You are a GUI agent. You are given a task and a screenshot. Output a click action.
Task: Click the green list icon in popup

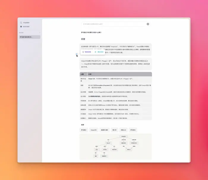click(x=95, y=52)
